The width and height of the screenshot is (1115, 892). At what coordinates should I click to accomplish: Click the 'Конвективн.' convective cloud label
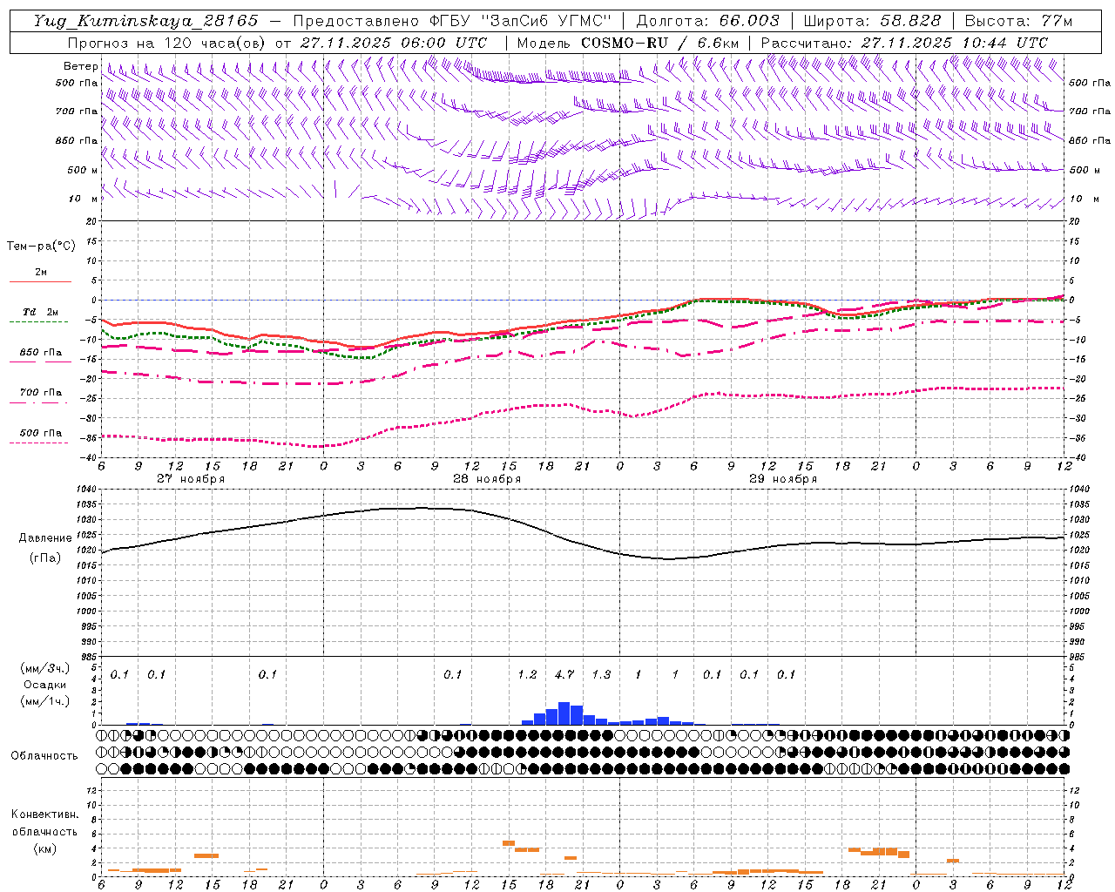point(44,814)
